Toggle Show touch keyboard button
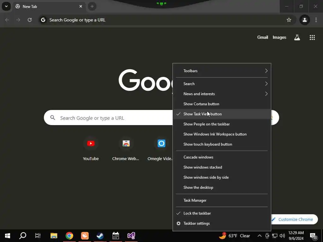This screenshot has height=242, width=323. click(222, 144)
